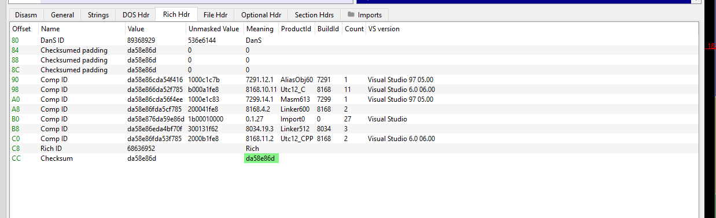Screen dimensions: 716x218
Task: Select Checksumed padding at offset 8C
Action: [x=74, y=70]
